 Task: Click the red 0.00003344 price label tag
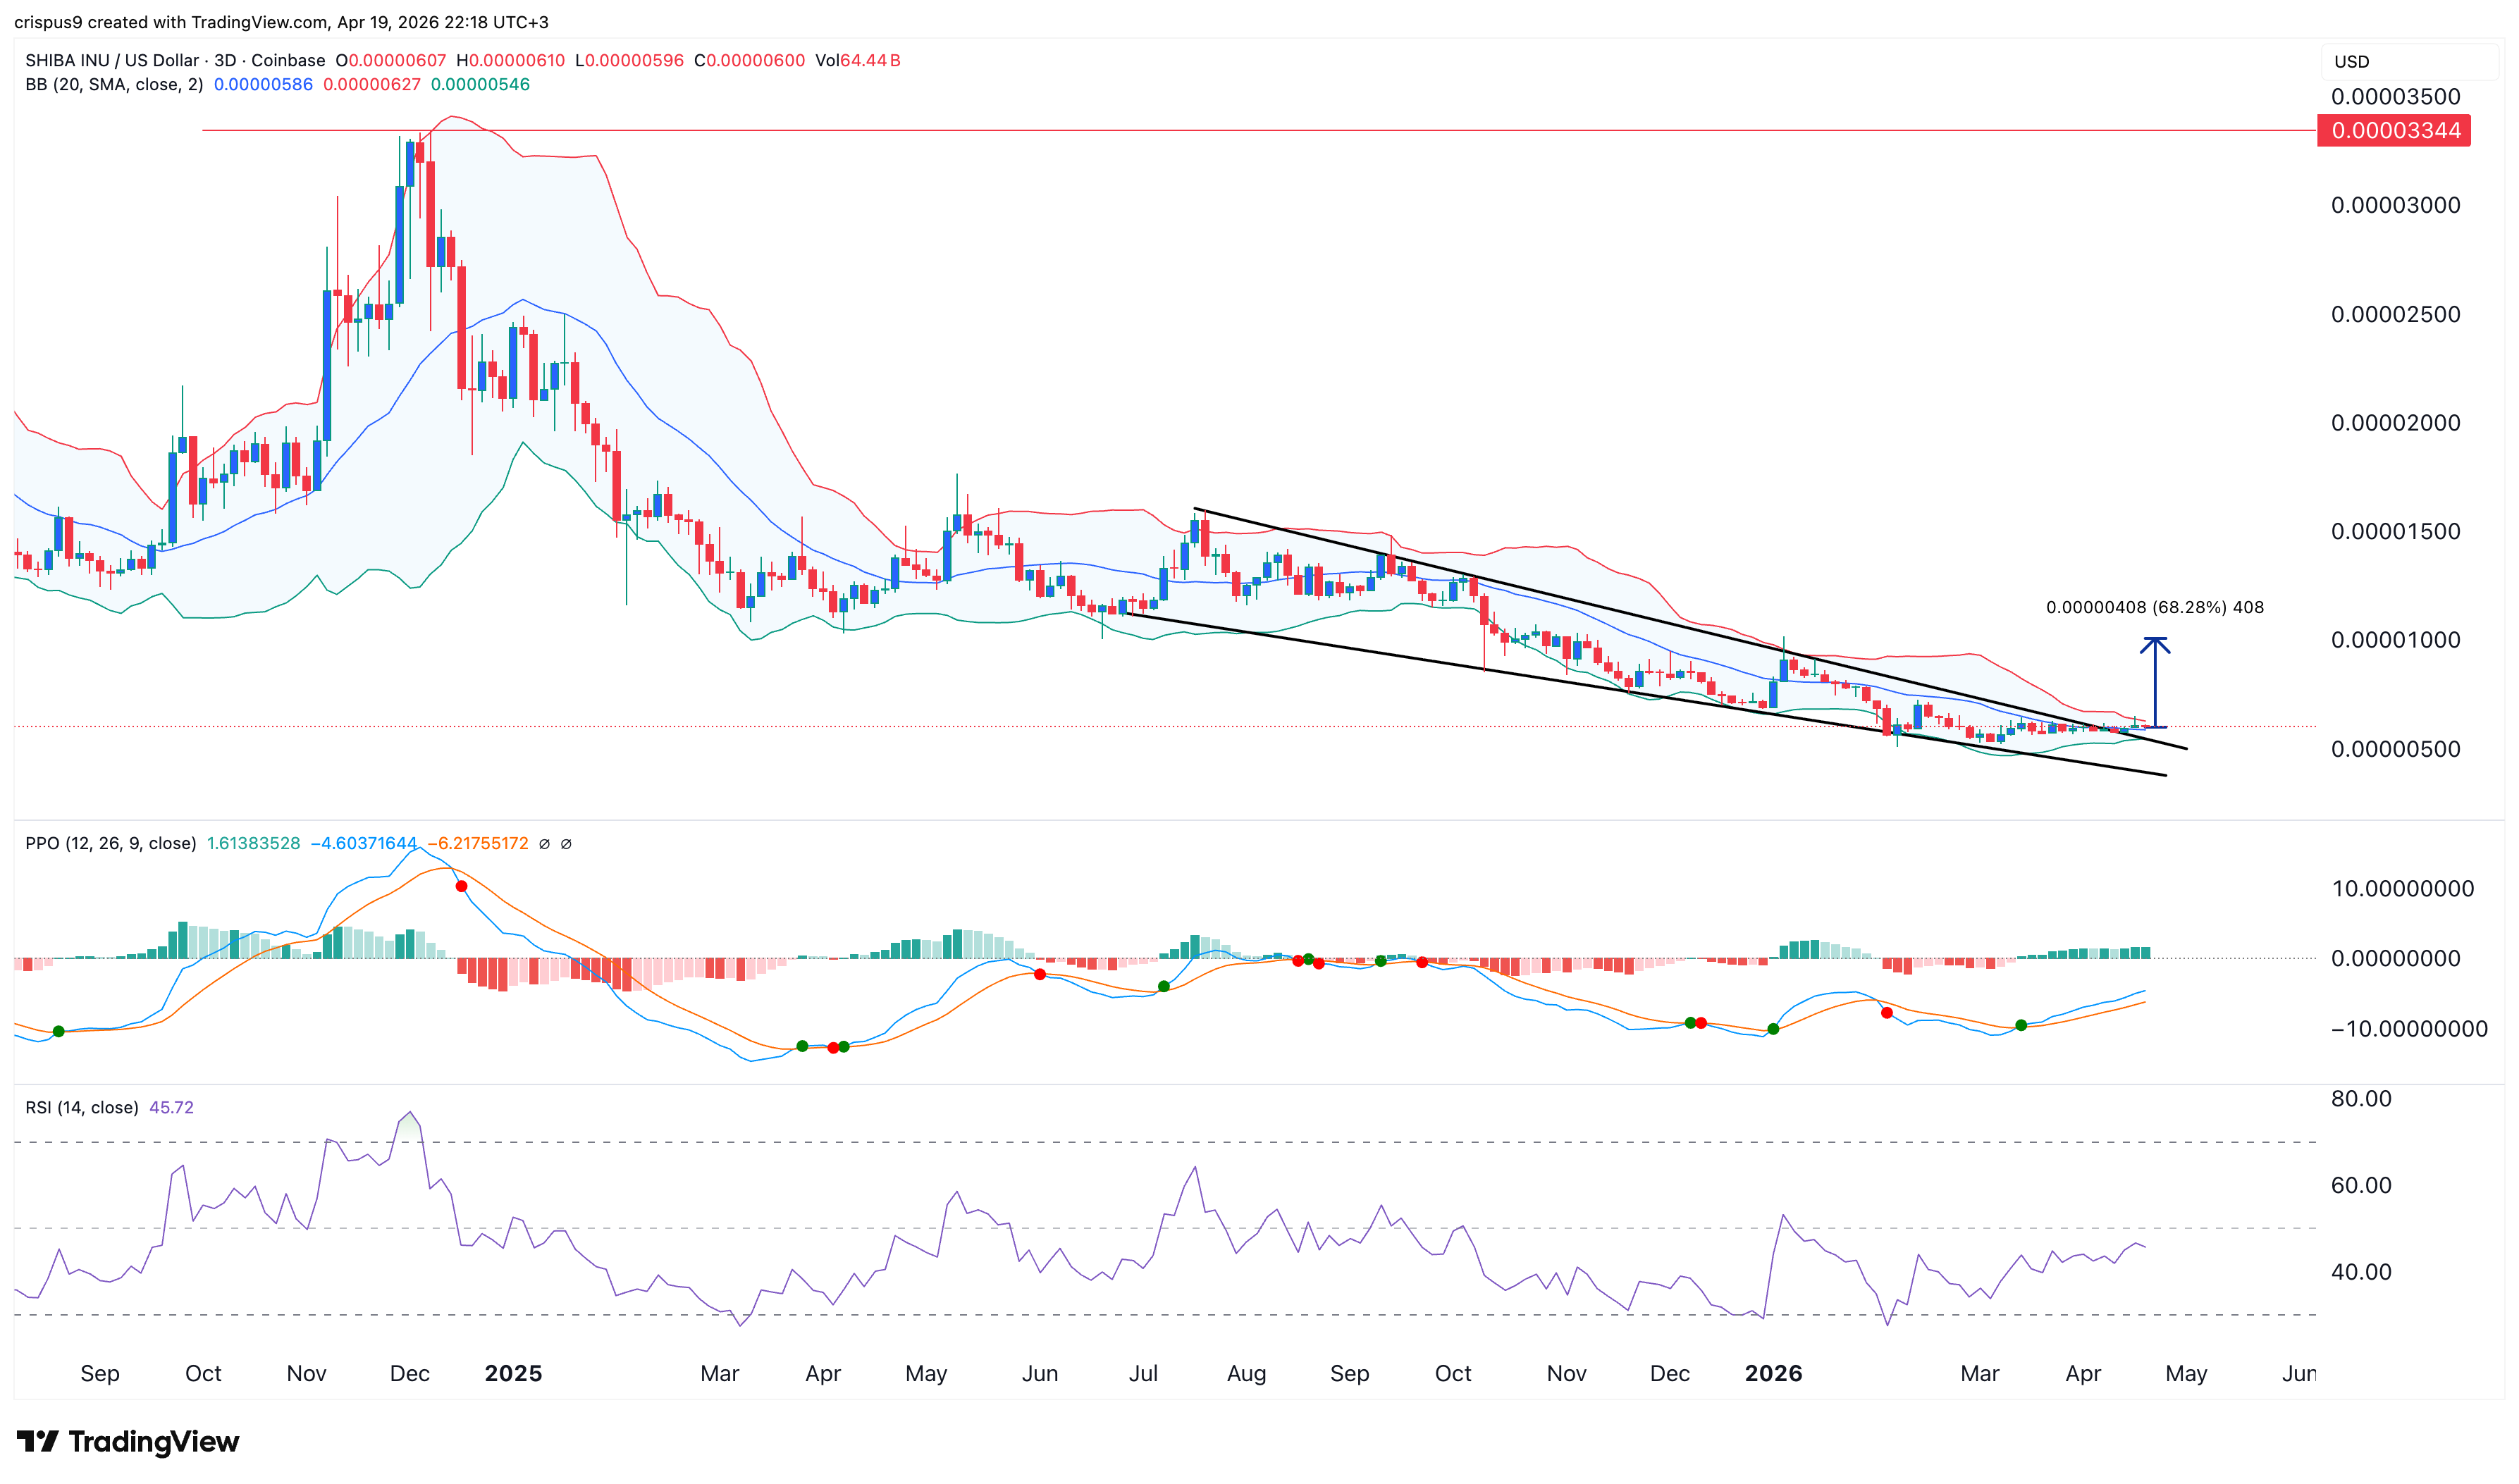(x=2393, y=131)
